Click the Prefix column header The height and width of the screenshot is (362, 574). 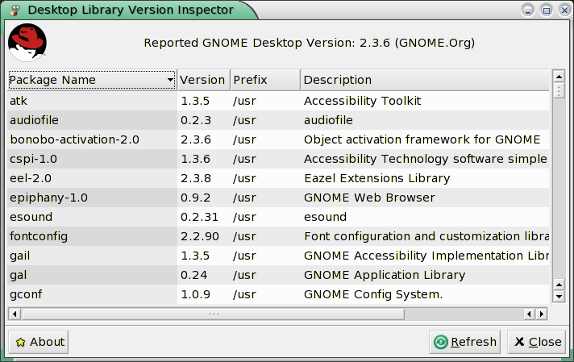tap(265, 80)
